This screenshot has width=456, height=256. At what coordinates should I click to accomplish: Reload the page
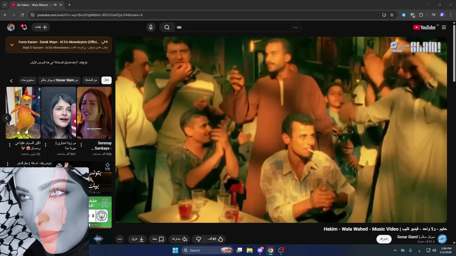tap(22, 15)
